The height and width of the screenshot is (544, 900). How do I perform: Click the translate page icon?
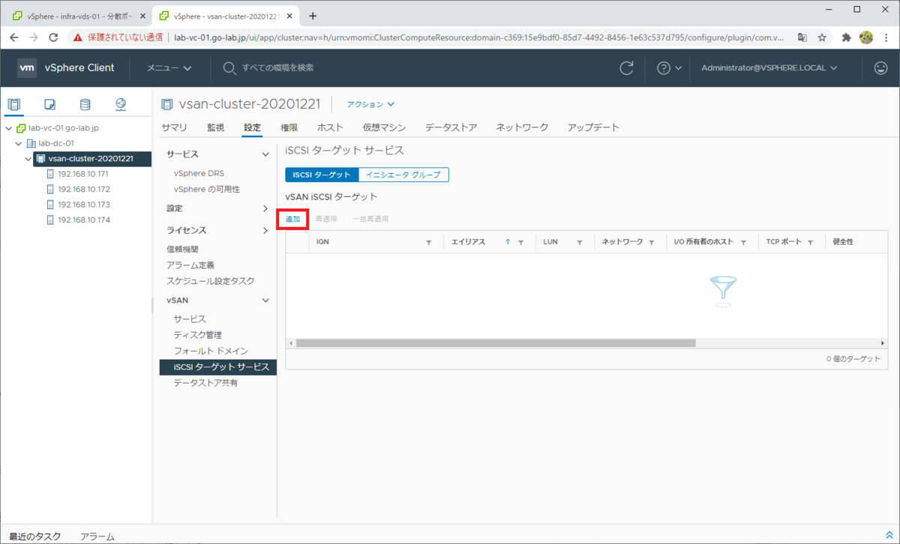tap(802, 37)
